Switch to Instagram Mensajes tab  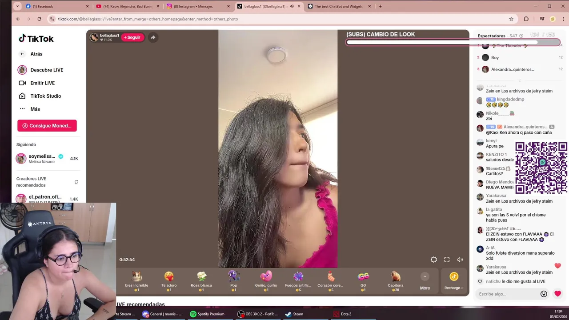tap(197, 6)
